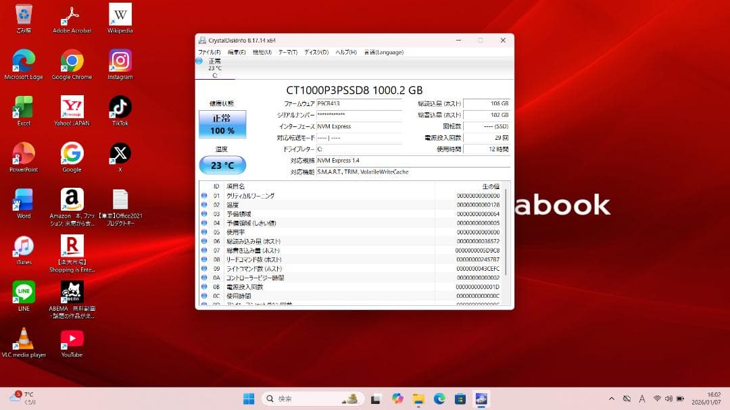Open the taskbar hidden icons chevron
This screenshot has width=730, height=410.
pyautogui.click(x=612, y=399)
